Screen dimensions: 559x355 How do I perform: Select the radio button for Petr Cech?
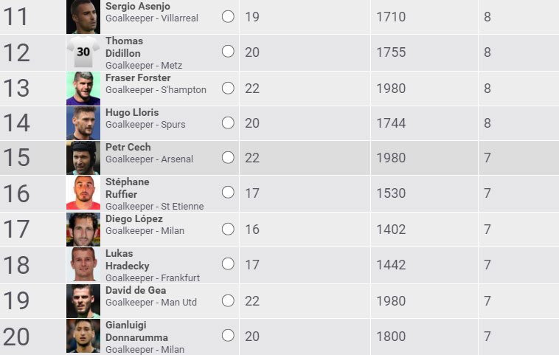[x=228, y=157]
